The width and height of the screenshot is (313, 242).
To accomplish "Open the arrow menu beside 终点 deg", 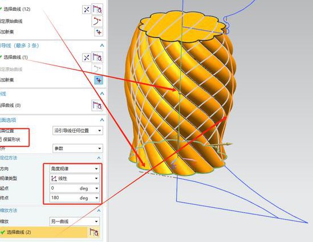I will pyautogui.click(x=96, y=198).
